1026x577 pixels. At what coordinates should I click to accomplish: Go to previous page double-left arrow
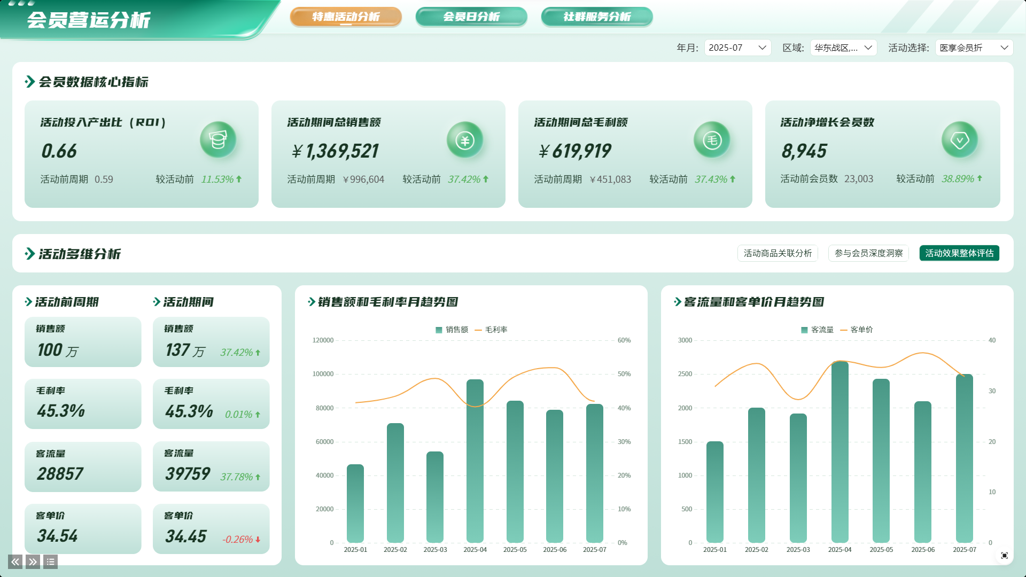pos(15,562)
